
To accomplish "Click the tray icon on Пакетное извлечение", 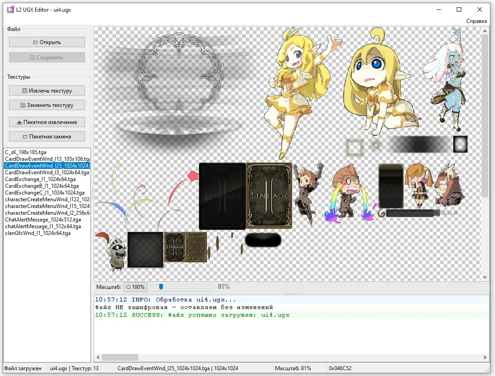I will click(x=19, y=122).
